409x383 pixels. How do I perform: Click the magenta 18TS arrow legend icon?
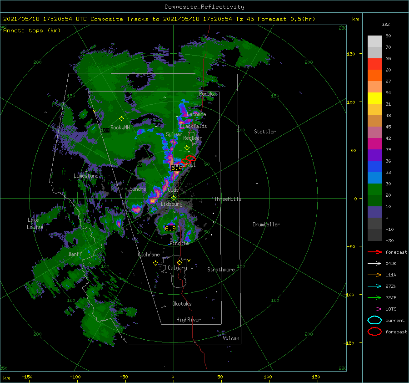coord(374,309)
